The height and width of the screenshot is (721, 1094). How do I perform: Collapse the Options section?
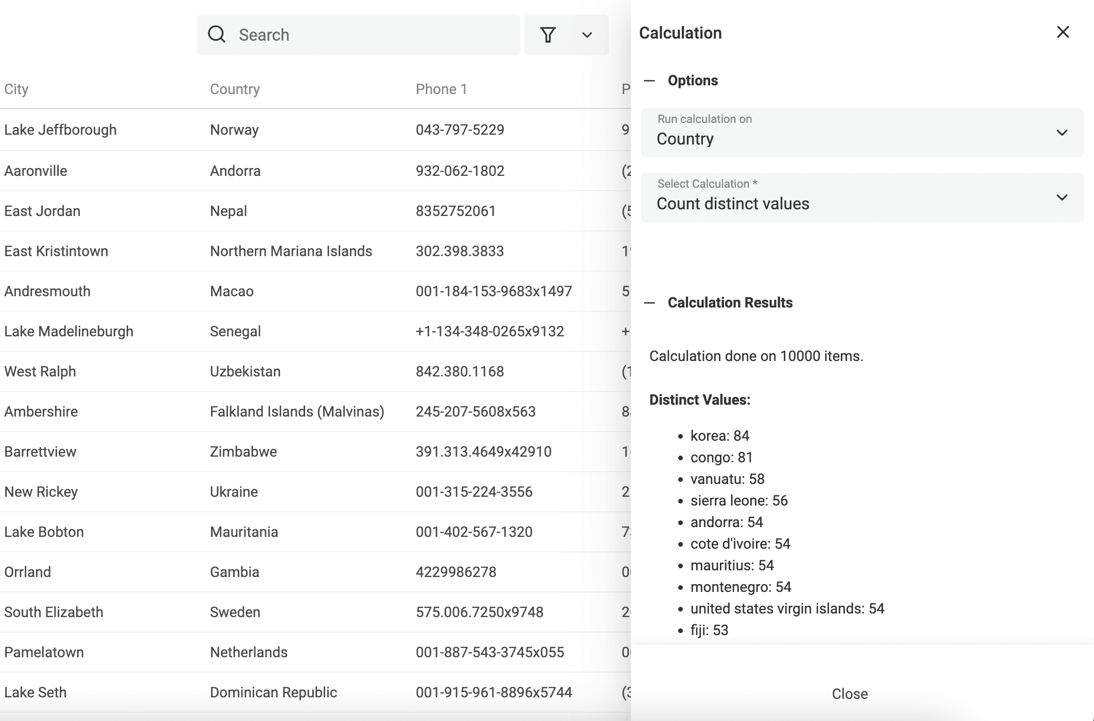tap(649, 81)
